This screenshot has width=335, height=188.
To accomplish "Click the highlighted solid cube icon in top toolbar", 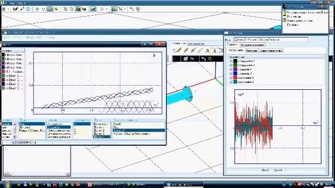I will [x=78, y=9].
